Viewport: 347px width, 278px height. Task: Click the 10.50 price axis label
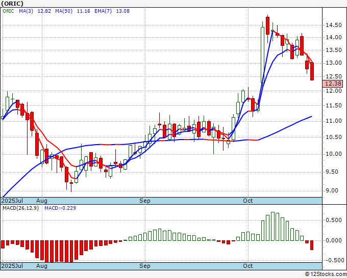(334, 137)
